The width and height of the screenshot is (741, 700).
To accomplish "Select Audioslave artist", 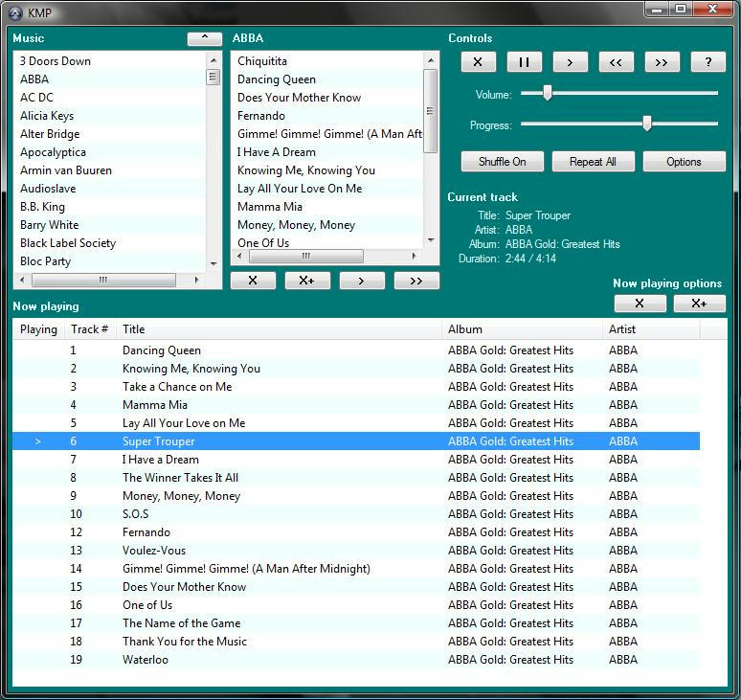I will click(x=110, y=188).
